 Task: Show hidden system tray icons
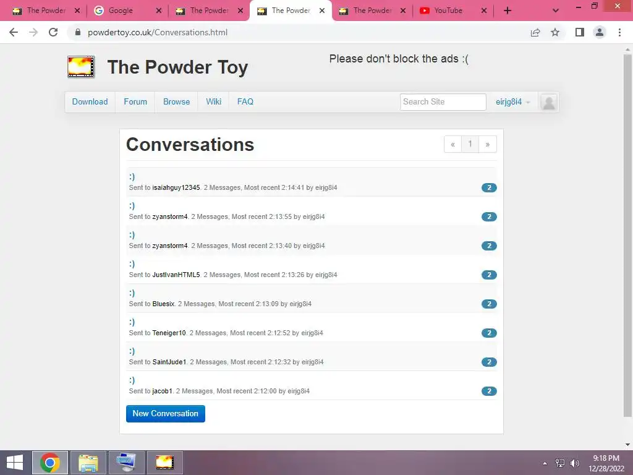[545, 463]
